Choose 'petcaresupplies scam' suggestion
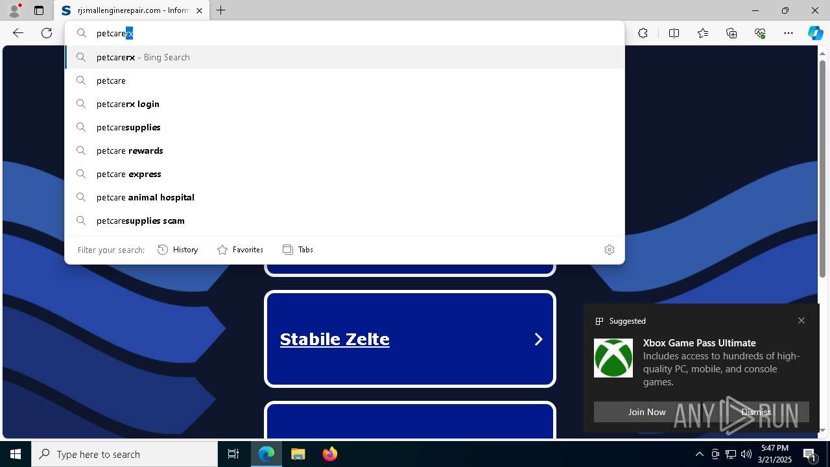Viewport: 830px width, 467px height. [344, 221]
